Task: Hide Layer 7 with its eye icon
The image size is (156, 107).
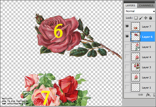Action: point(127,26)
